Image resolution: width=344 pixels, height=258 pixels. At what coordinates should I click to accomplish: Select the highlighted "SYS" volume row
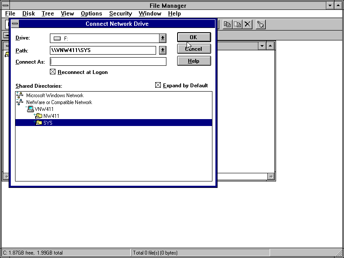pyautogui.click(x=114, y=123)
